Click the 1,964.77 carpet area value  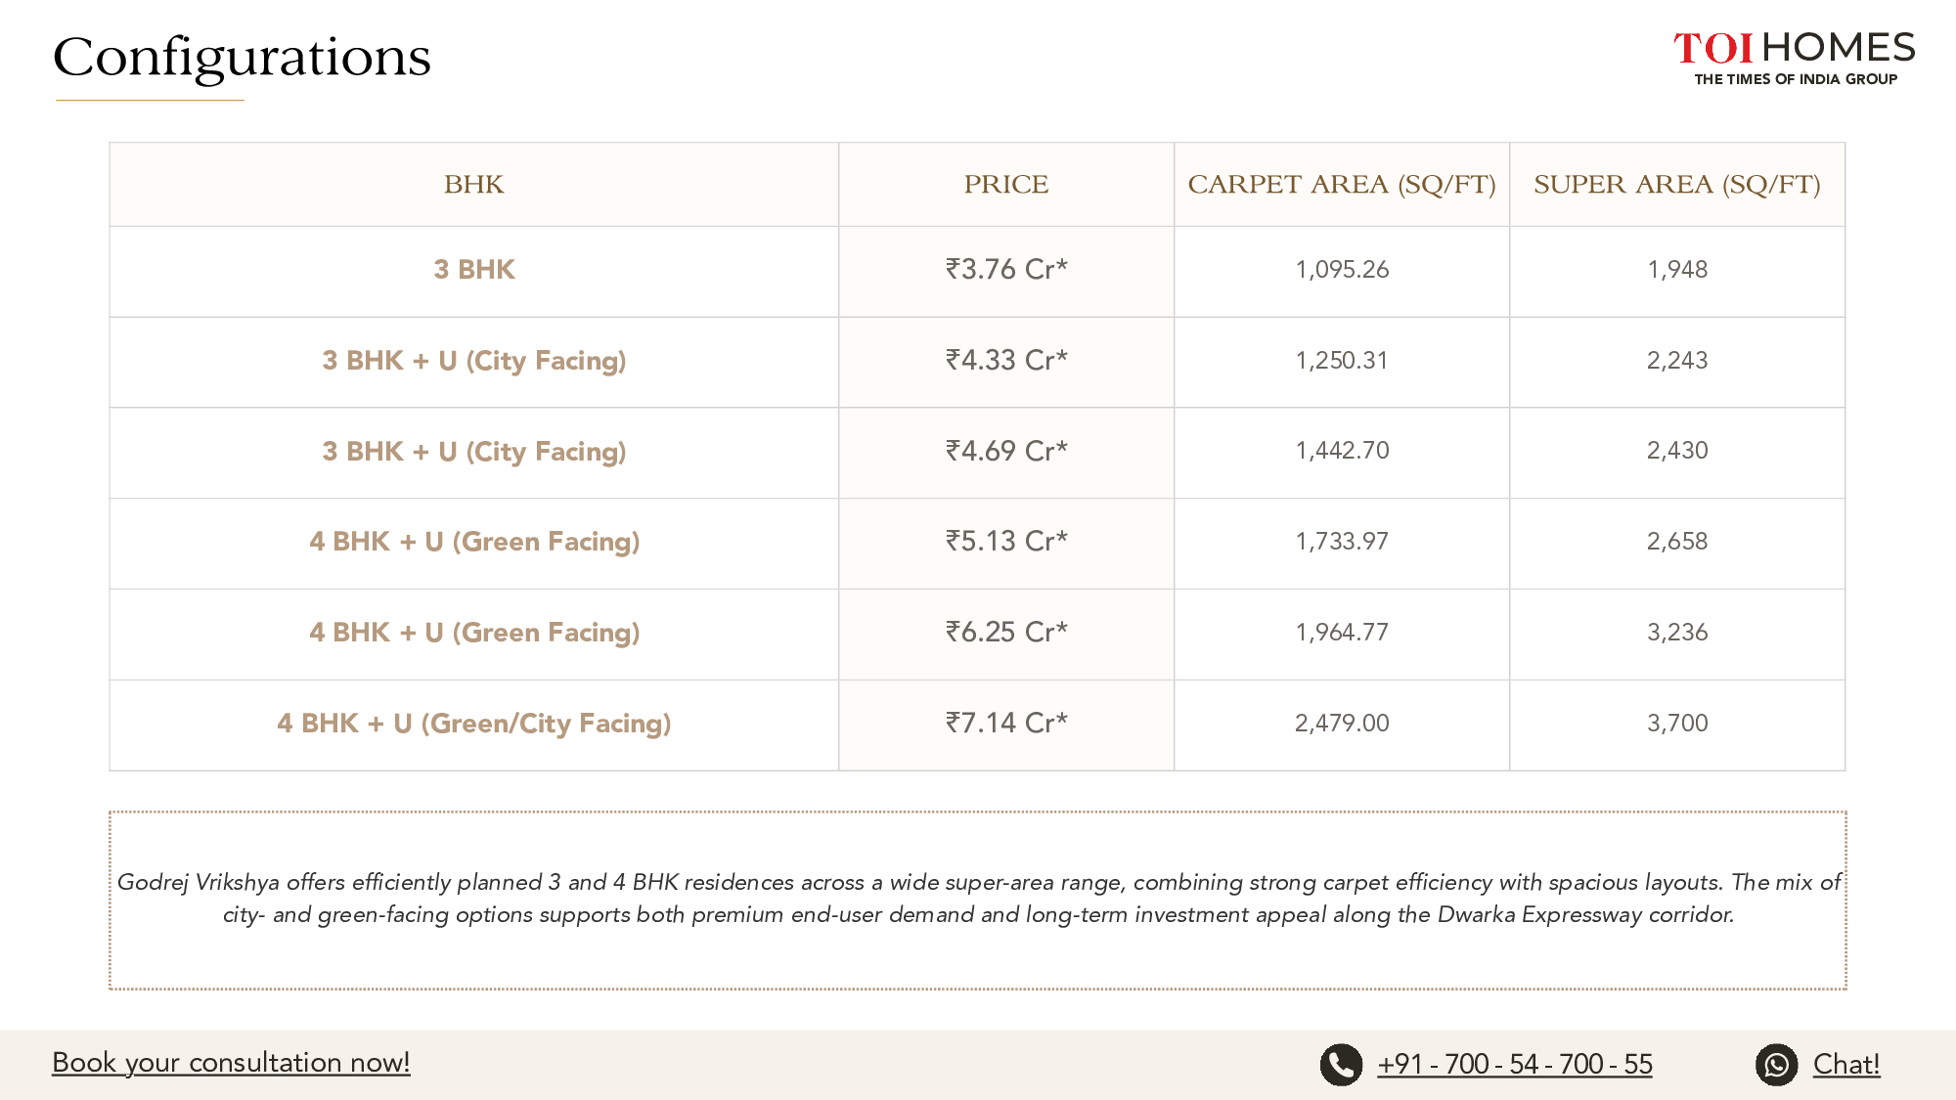tap(1341, 633)
